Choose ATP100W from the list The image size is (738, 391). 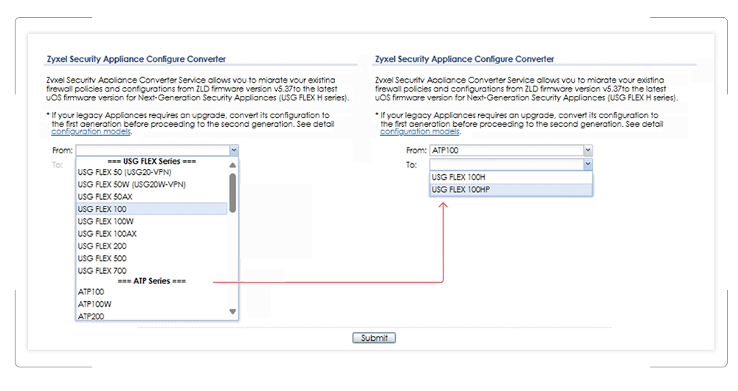coord(151,304)
